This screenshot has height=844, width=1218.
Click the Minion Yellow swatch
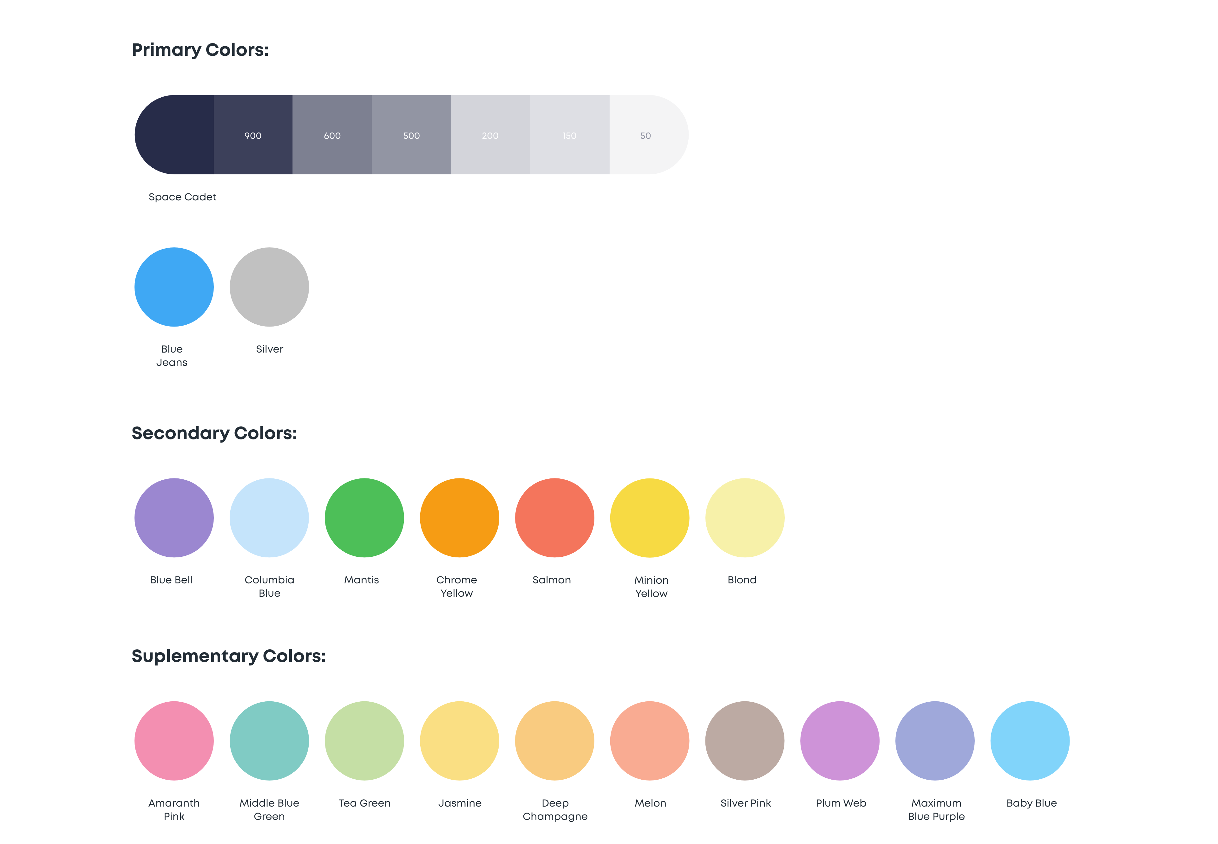[650, 518]
